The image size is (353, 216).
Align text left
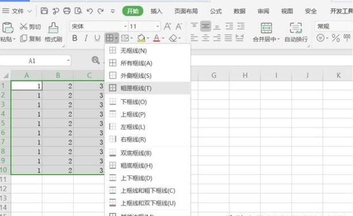[194, 38]
